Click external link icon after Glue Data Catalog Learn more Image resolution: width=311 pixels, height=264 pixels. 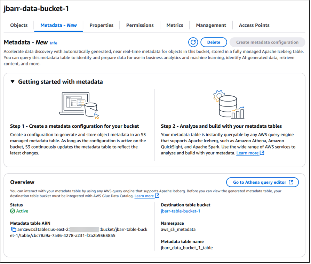click(157, 196)
